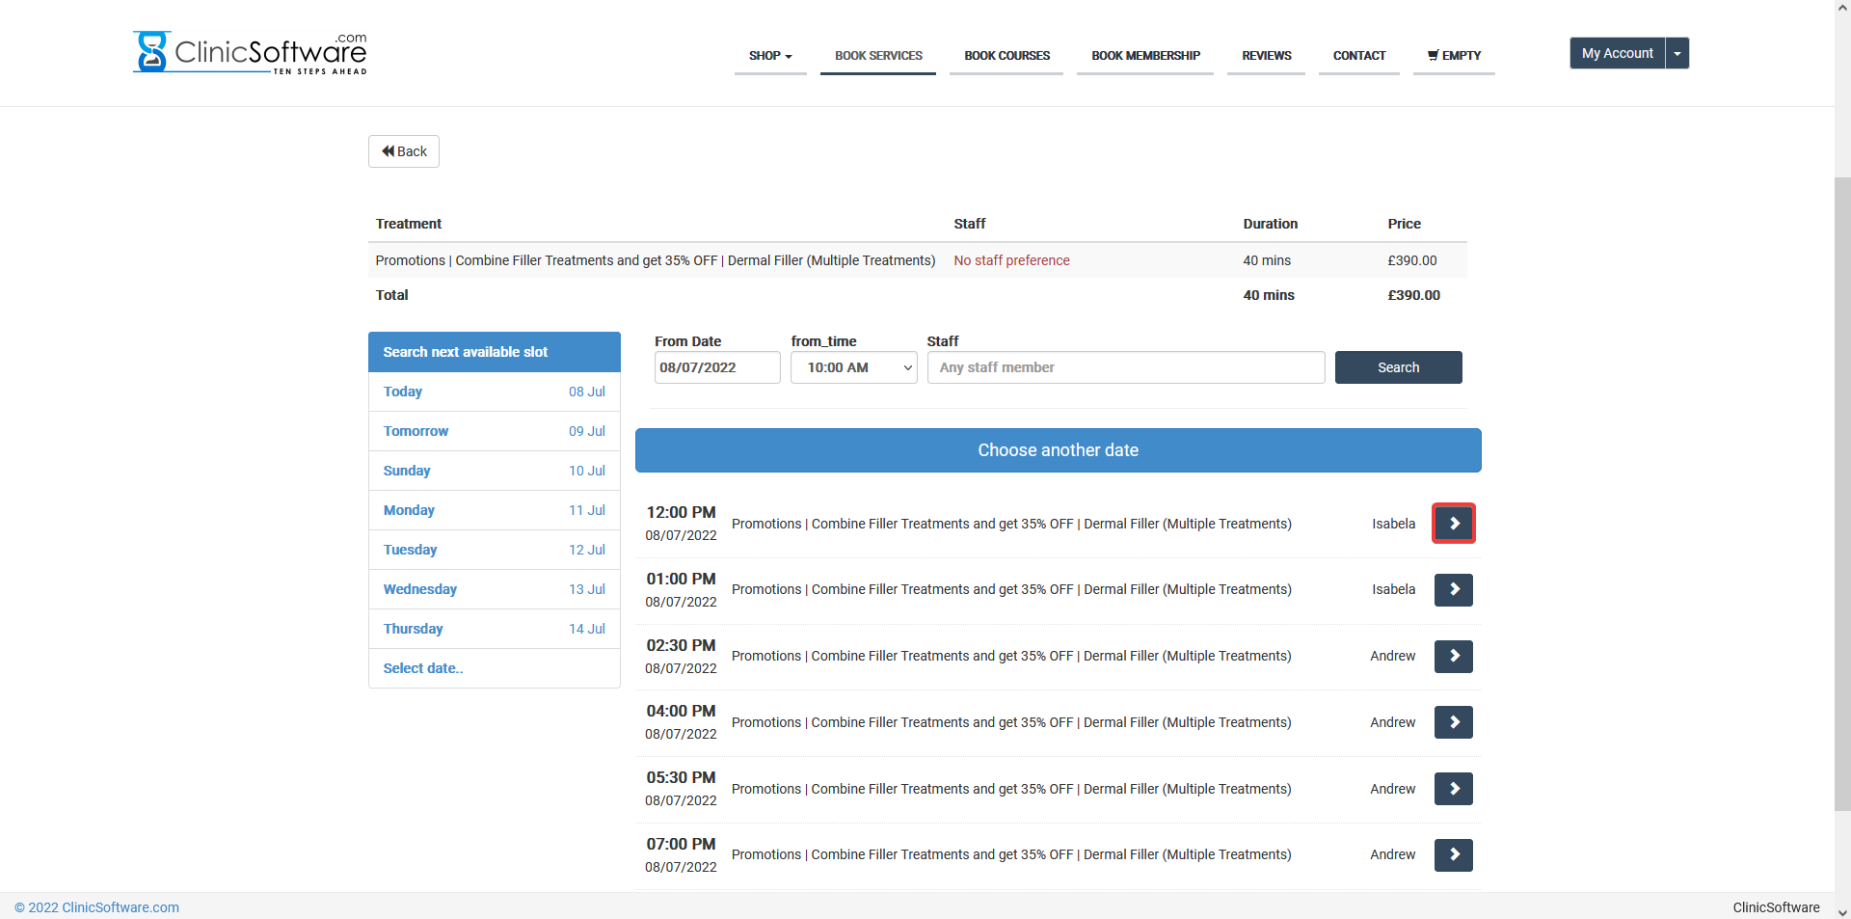Expand the My Account caret menu
Screen dimensions: 1851x919
[1677, 53]
